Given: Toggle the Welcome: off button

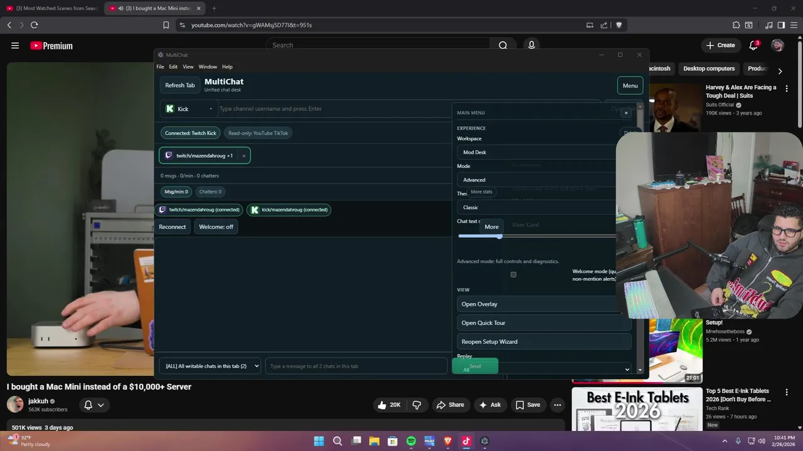Looking at the screenshot, I should point(216,227).
